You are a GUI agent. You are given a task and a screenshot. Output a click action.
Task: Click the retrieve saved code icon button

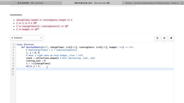click(x=157, y=38)
